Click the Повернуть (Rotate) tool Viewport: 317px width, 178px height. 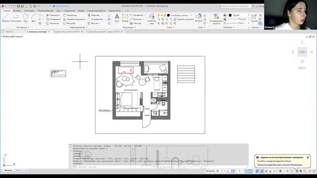click(70, 15)
